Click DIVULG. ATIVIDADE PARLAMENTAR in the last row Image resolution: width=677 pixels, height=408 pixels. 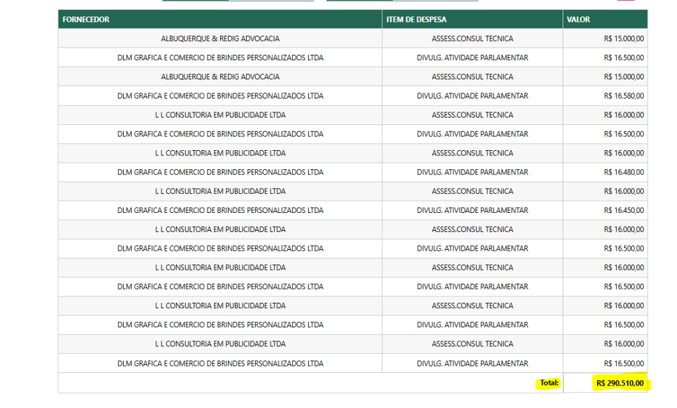point(472,364)
